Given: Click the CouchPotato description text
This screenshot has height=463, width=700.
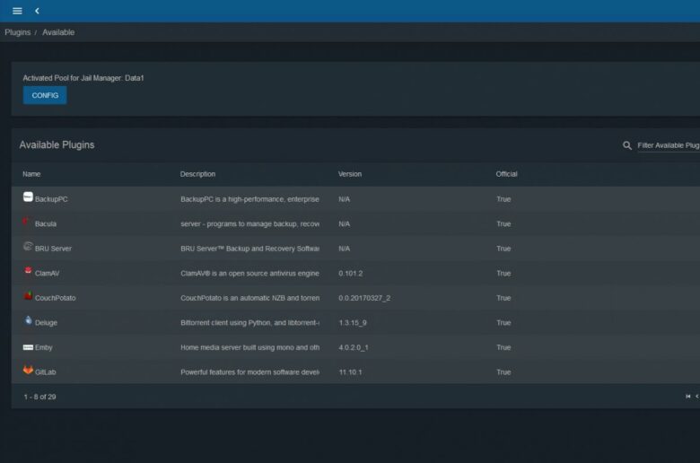Looking at the screenshot, I should point(250,298).
